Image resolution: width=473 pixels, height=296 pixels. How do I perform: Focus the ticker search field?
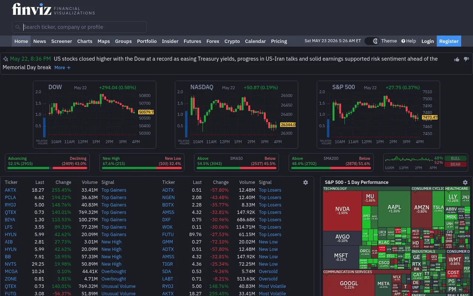(79, 27)
